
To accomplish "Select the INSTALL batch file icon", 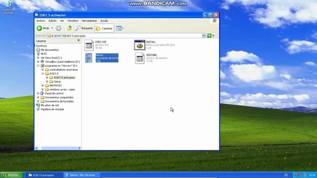I will pos(140,45).
